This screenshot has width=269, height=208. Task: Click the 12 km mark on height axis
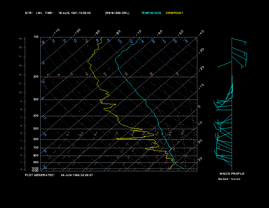pos(20,75)
